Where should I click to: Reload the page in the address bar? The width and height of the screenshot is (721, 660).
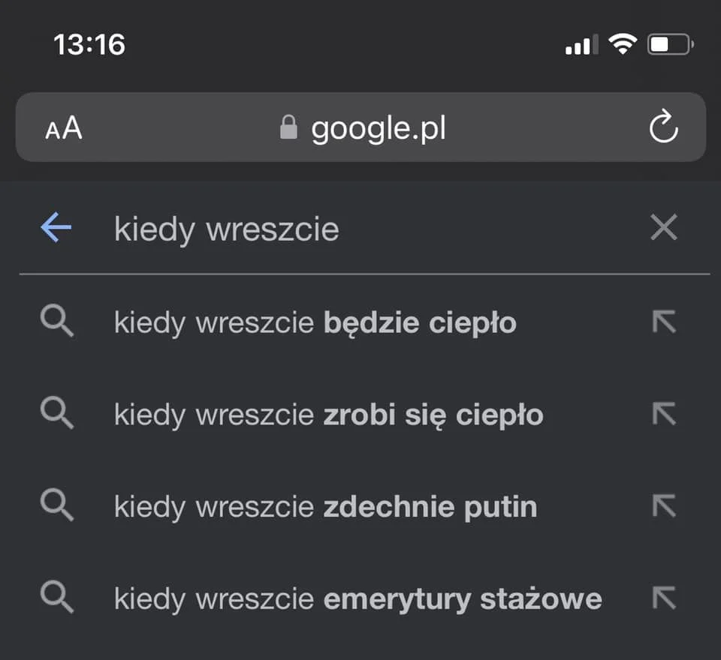(663, 126)
